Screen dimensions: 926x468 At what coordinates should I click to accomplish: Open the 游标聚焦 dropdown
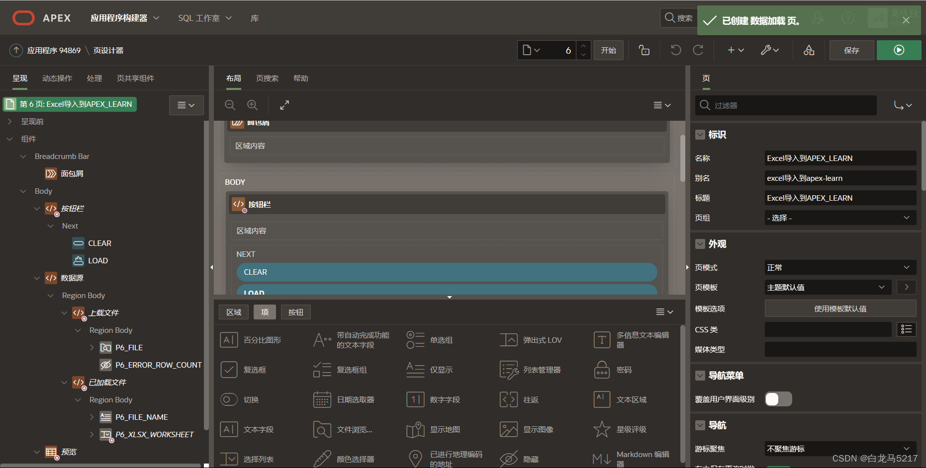[840, 449]
